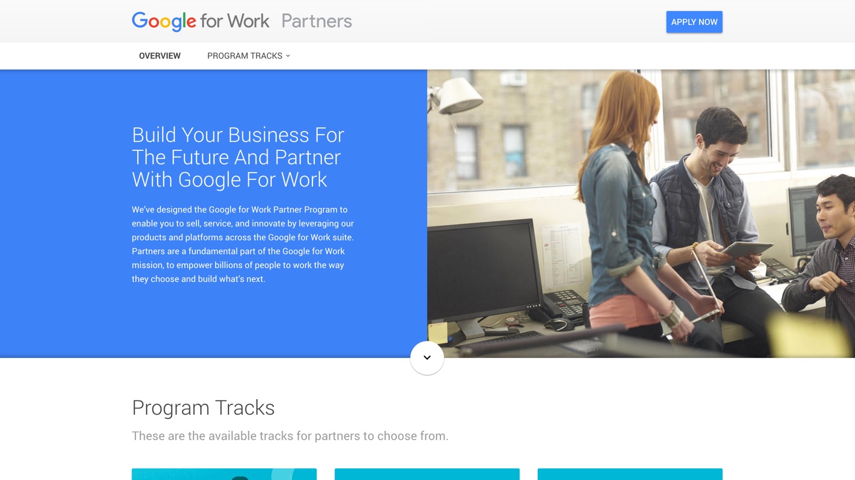This screenshot has width=855, height=480.
Task: Select the middle teal program track card
Action: (427, 474)
